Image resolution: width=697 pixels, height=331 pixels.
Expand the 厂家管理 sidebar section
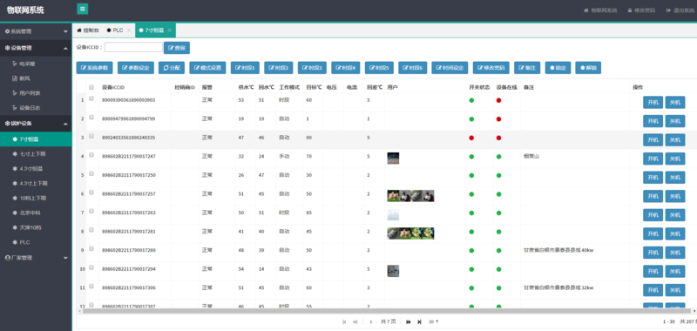coord(36,258)
